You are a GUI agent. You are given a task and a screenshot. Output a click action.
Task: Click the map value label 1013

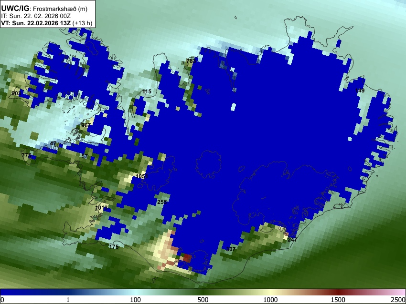coord(101,208)
